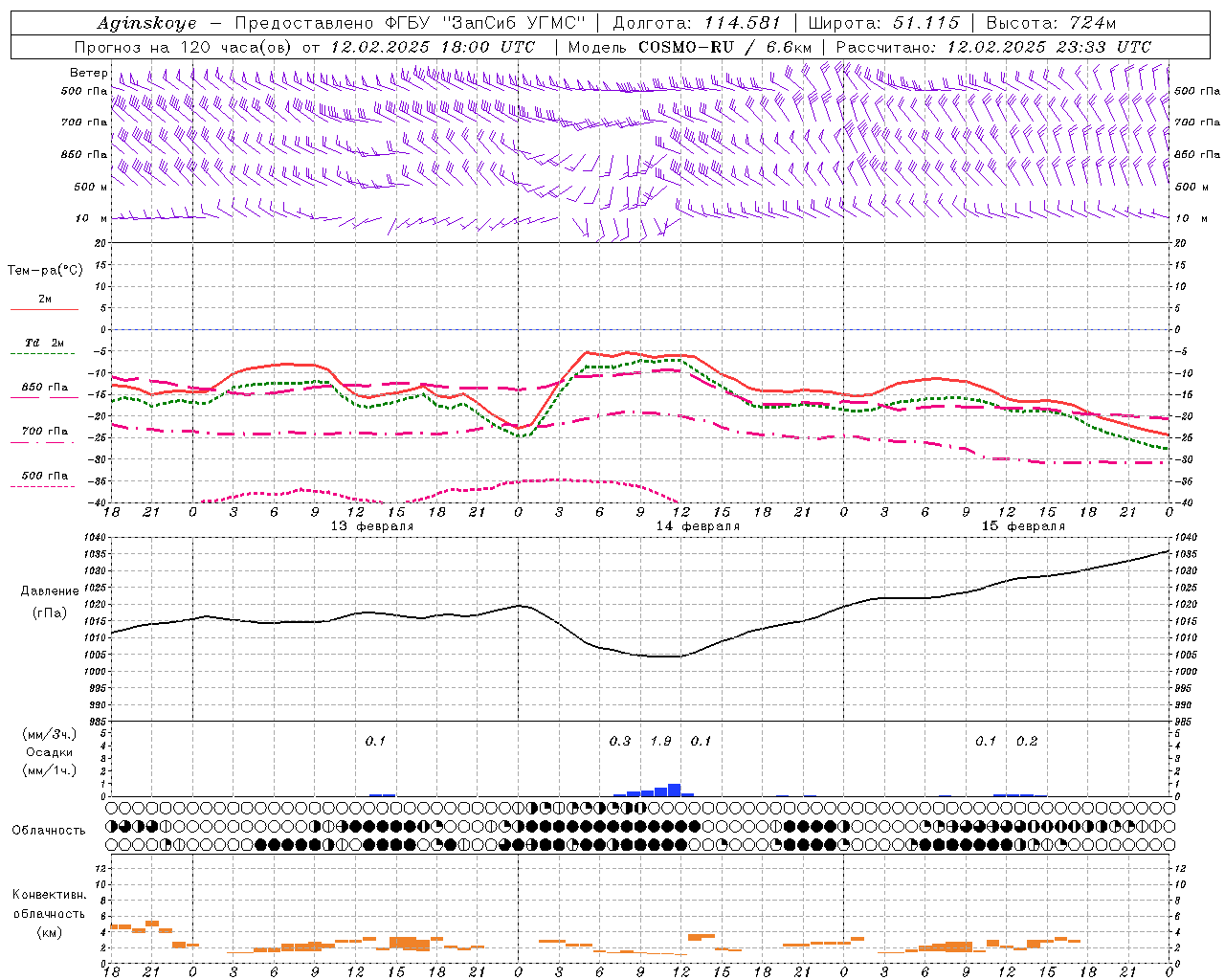Click the "Осадки" precipitation label
Image resolution: width=1225 pixels, height=980 pixels.
(49, 752)
